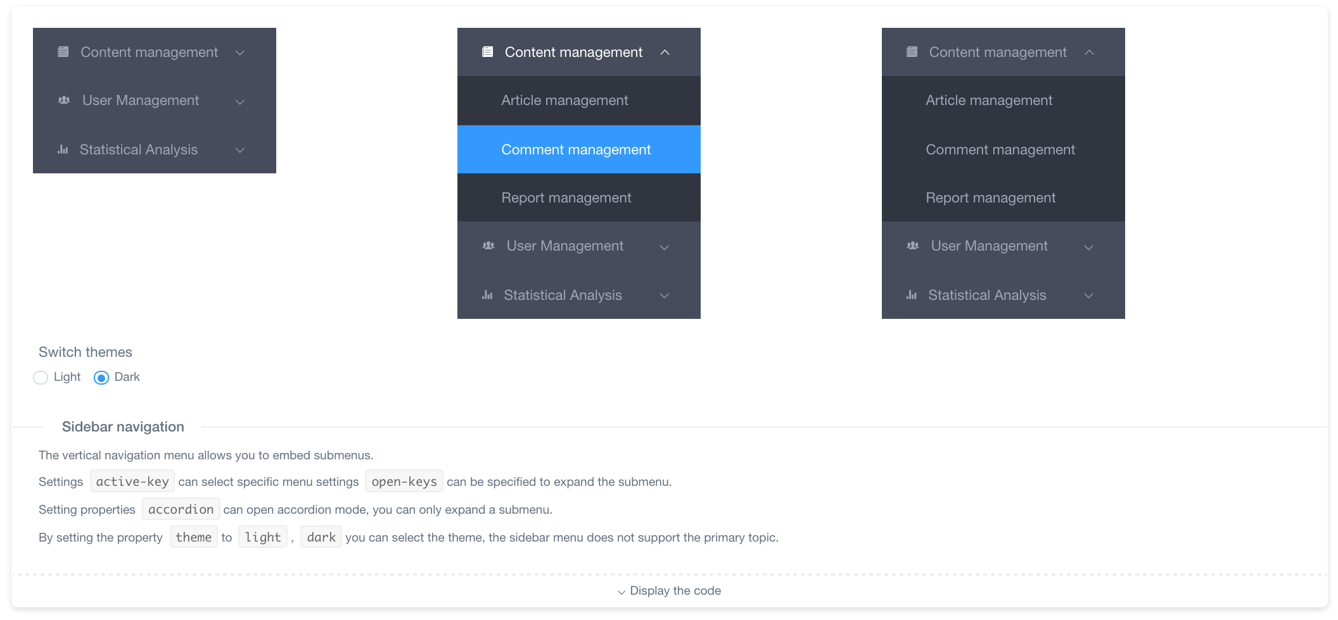1338x620 pixels.
Task: Click the document icon in the middle menu's Content management
Action: [x=487, y=52]
